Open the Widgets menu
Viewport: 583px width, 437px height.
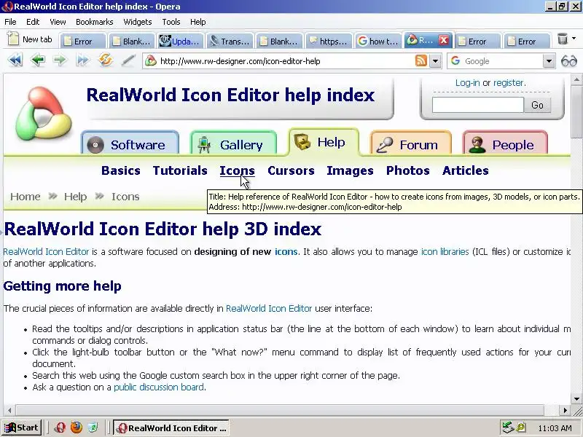[138, 22]
